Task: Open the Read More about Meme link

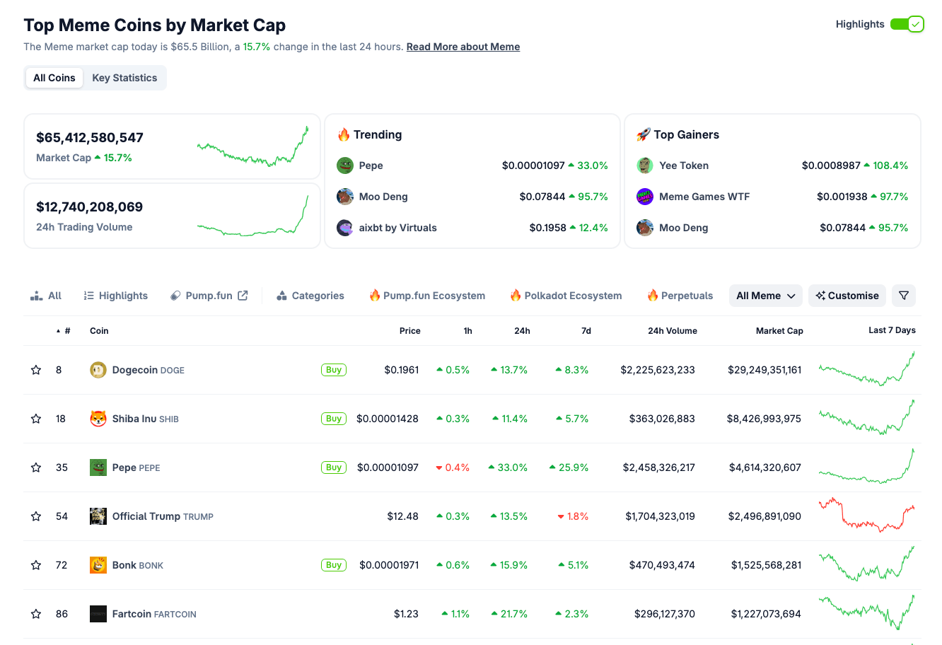Action: pyautogui.click(x=463, y=47)
